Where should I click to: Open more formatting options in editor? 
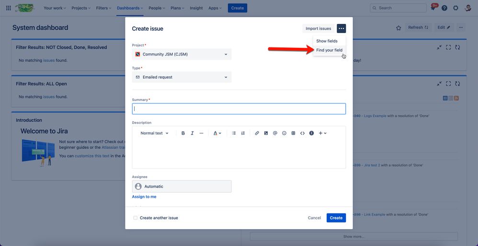pyautogui.click(x=202, y=133)
